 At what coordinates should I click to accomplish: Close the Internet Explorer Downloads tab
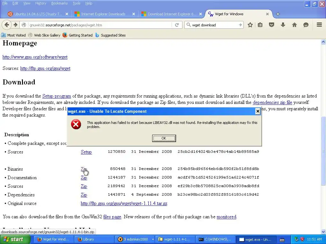(x=134, y=14)
